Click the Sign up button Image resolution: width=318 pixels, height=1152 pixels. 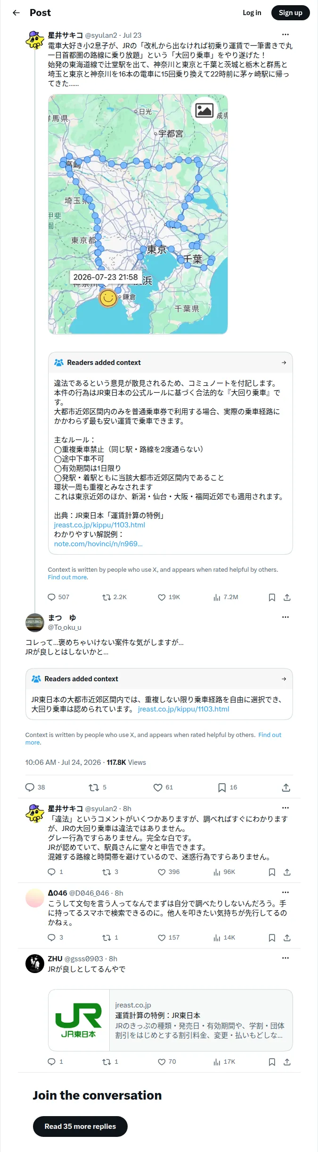coord(291,13)
